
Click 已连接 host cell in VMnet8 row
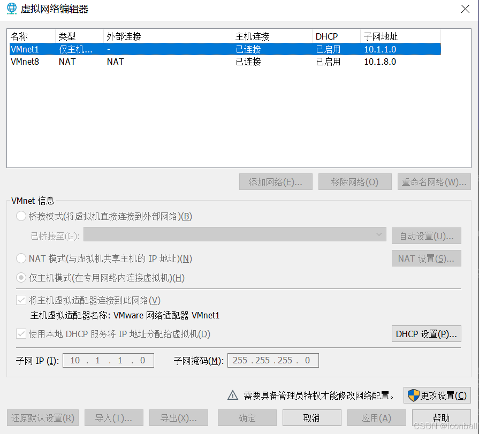[248, 62]
